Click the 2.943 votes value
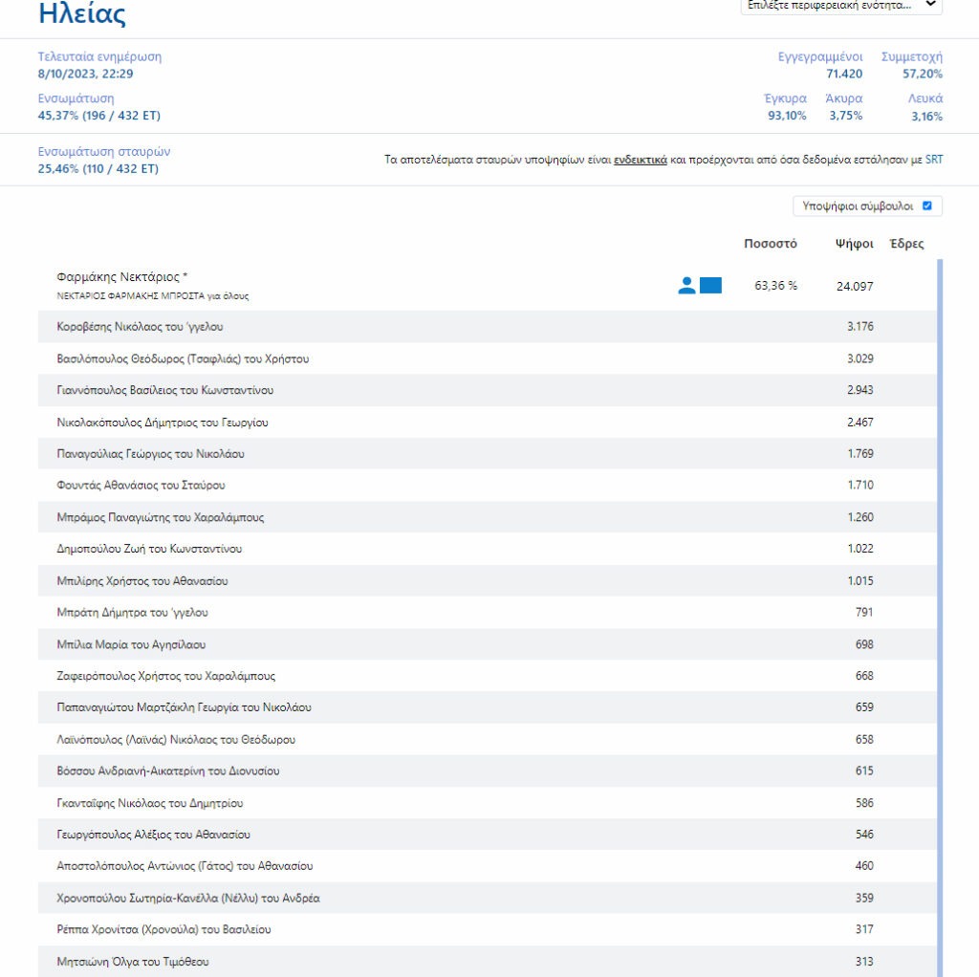 (859, 390)
